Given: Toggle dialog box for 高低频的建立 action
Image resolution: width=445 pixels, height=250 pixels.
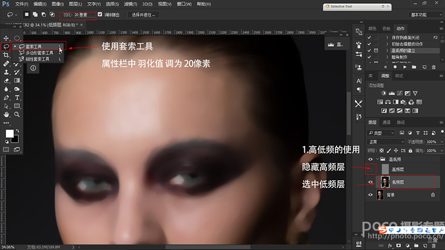Looking at the screenshot, I should pyautogui.click(x=376, y=51).
